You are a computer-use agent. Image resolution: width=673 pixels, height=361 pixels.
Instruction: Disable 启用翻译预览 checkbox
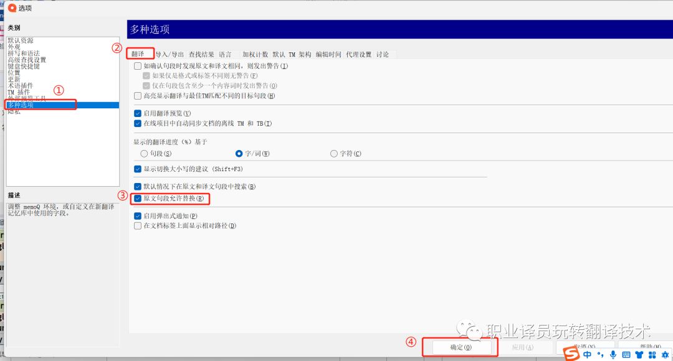pos(136,115)
